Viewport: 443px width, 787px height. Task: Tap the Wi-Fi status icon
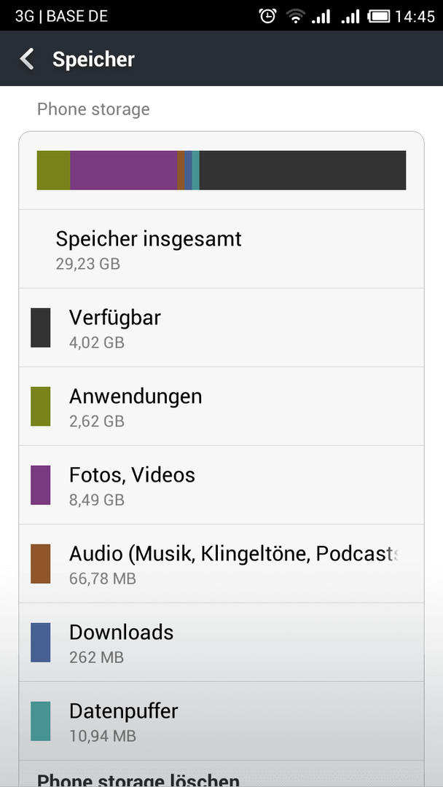(296, 17)
